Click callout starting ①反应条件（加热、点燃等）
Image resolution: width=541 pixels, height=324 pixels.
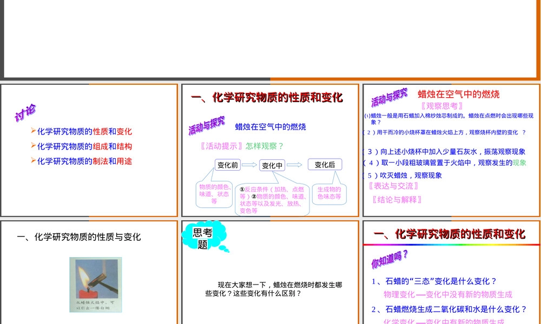tap(272, 200)
